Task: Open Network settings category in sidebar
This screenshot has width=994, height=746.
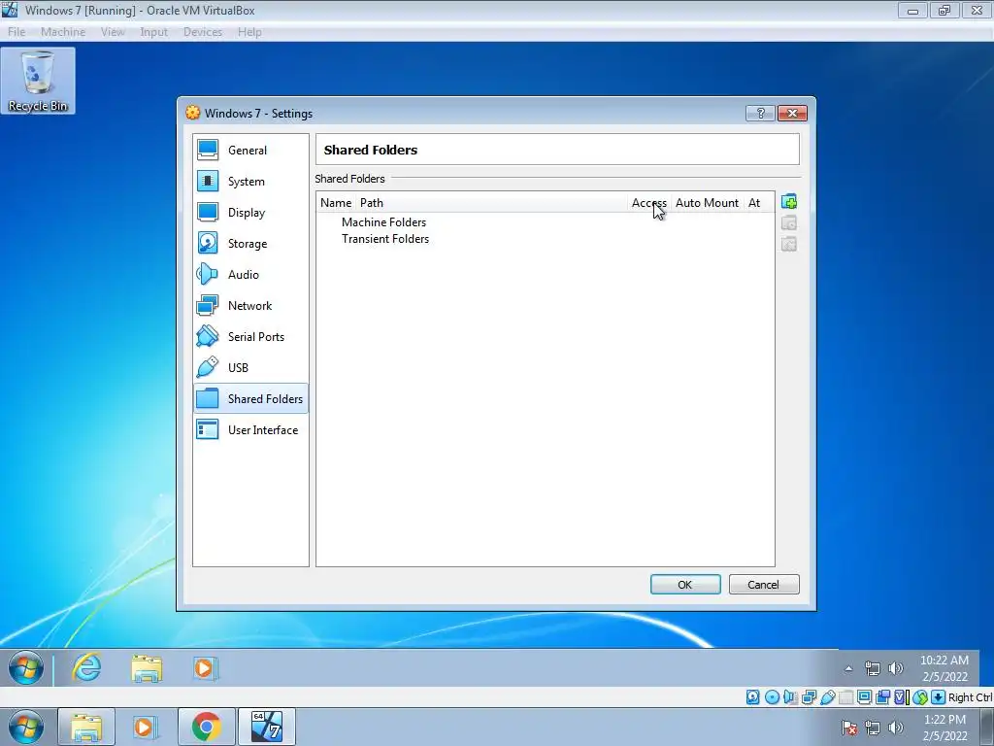Action: [250, 306]
